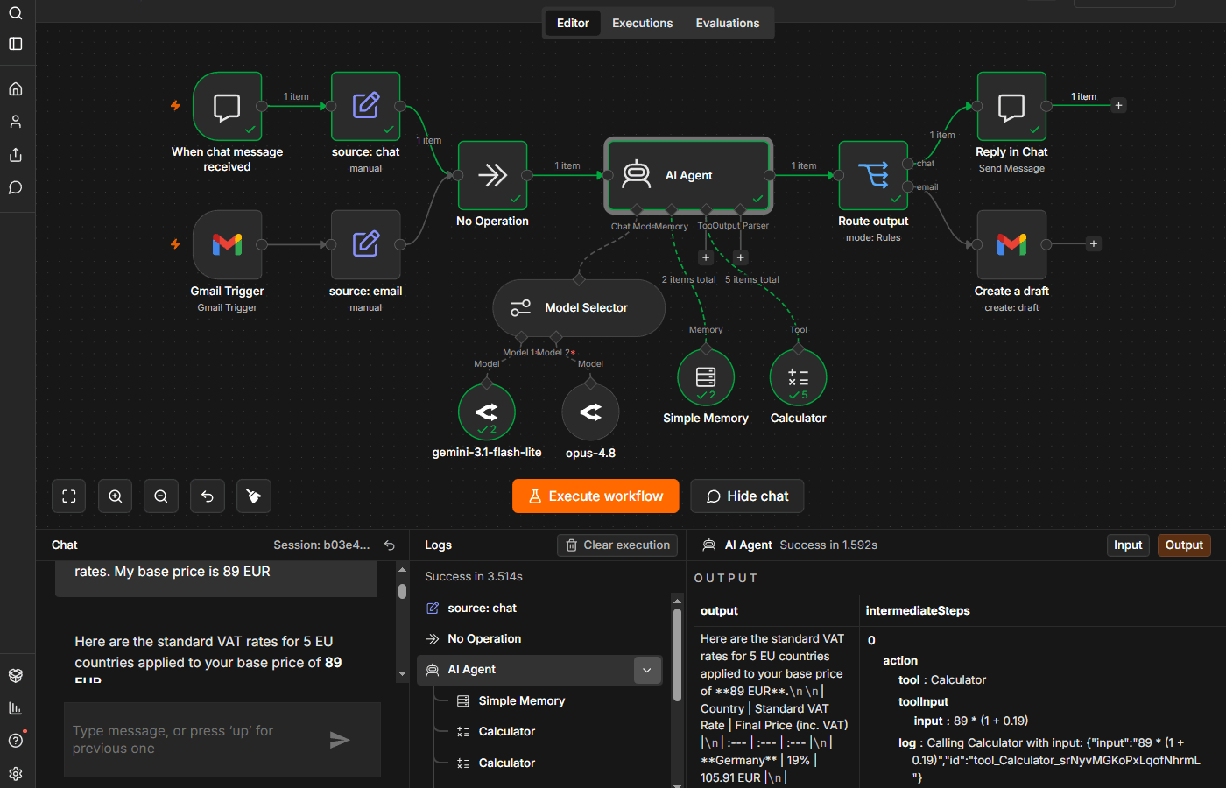
Task: Send chat message arrow button
Action: tap(340, 740)
